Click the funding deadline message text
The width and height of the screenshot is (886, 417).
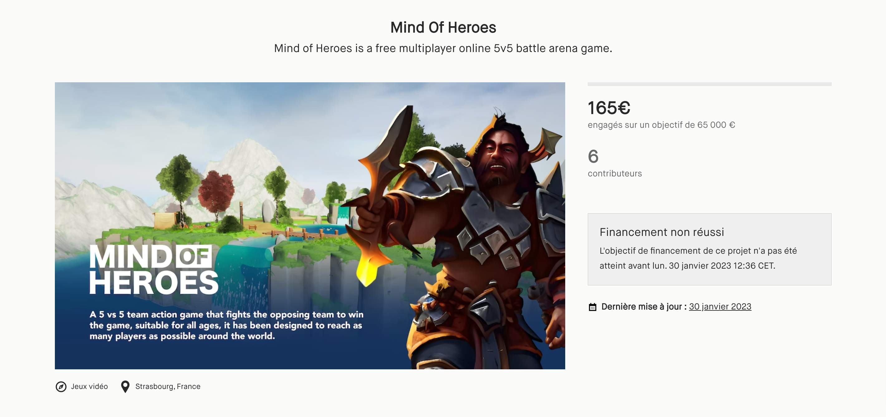coord(698,258)
